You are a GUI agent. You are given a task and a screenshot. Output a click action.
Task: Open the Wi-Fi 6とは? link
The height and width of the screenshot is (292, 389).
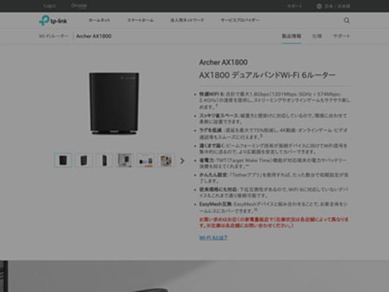click(213, 238)
